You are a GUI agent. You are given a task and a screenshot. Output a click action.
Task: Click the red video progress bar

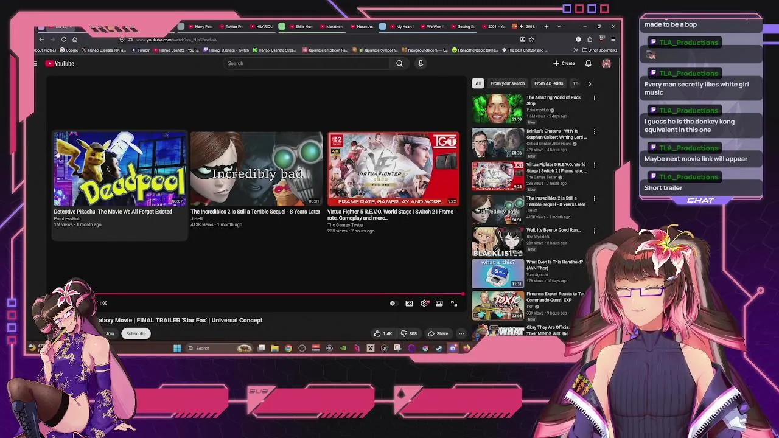[x=280, y=295]
